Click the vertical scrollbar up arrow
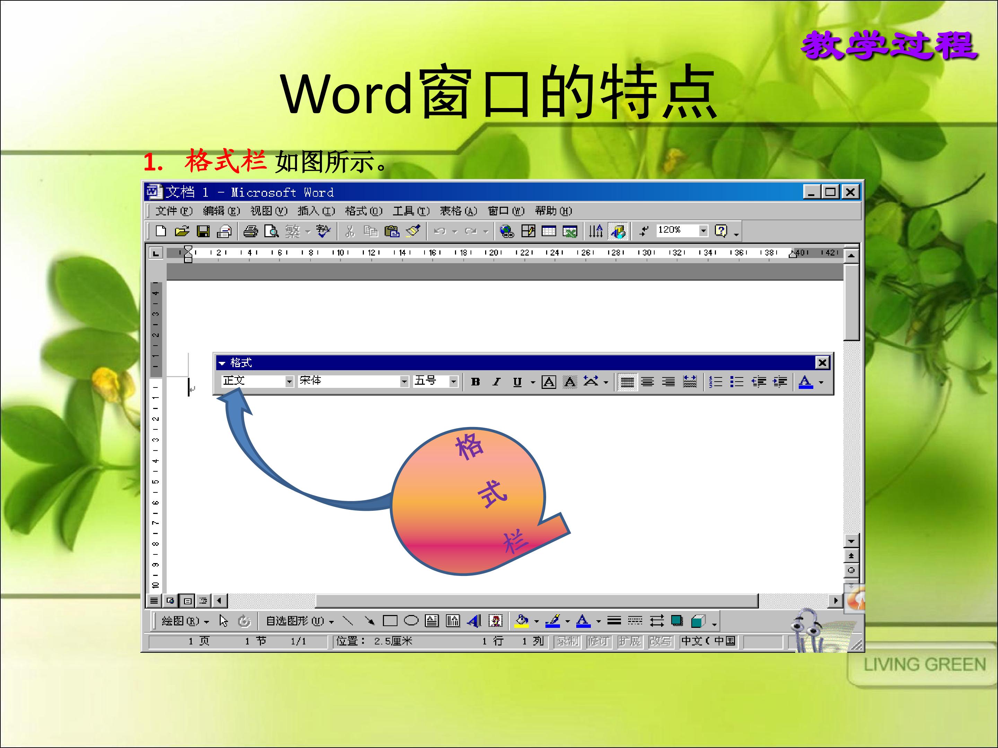Viewport: 998px width, 748px height. coord(851,256)
